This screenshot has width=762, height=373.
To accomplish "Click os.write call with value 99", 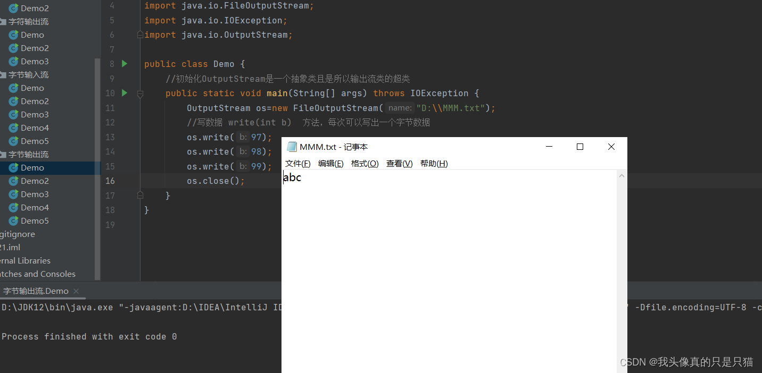I will point(229,166).
